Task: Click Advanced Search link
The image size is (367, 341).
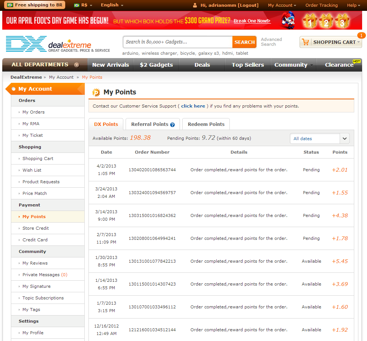Action: 271,42
